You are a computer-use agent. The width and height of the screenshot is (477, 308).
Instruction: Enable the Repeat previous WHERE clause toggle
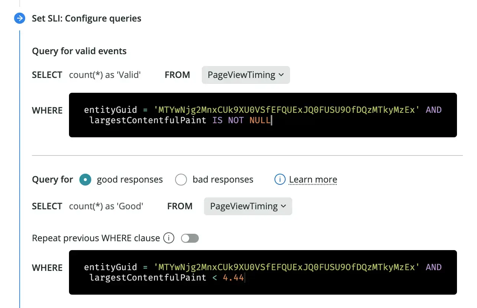click(x=190, y=238)
